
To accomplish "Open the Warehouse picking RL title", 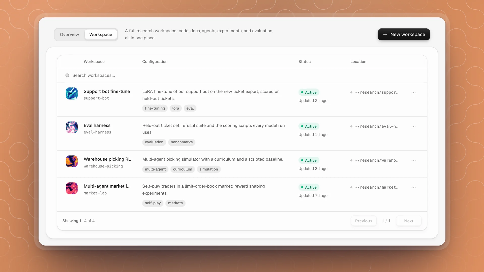I will click(107, 159).
